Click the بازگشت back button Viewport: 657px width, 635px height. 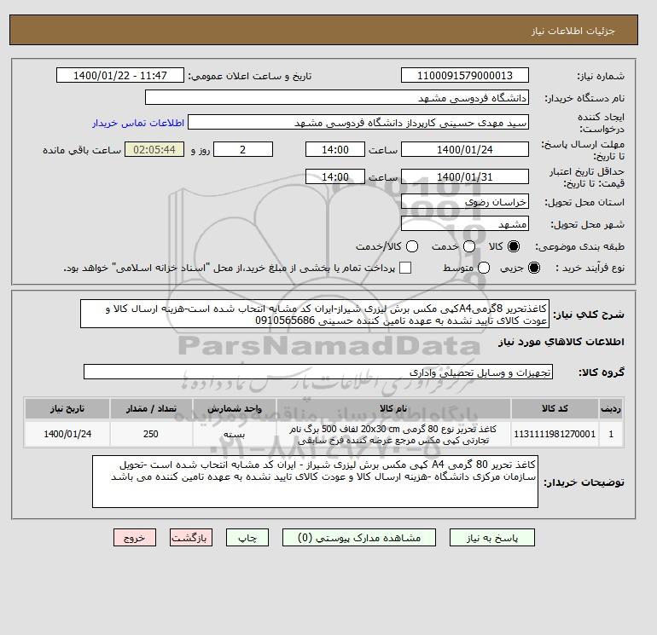(x=191, y=538)
